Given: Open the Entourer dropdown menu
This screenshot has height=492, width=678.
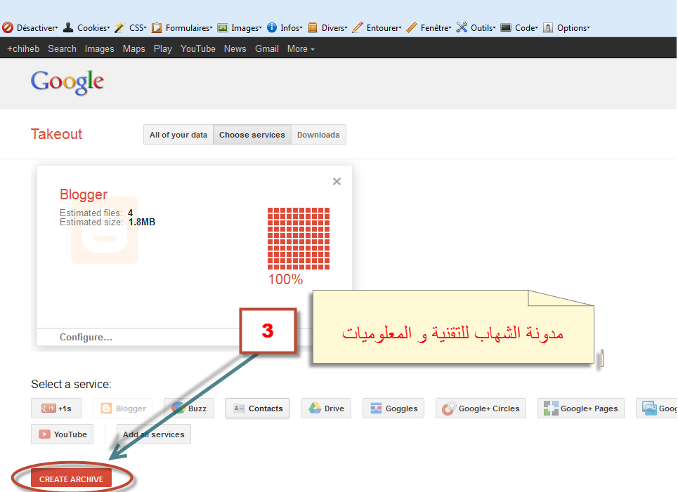Looking at the screenshot, I should point(384,27).
